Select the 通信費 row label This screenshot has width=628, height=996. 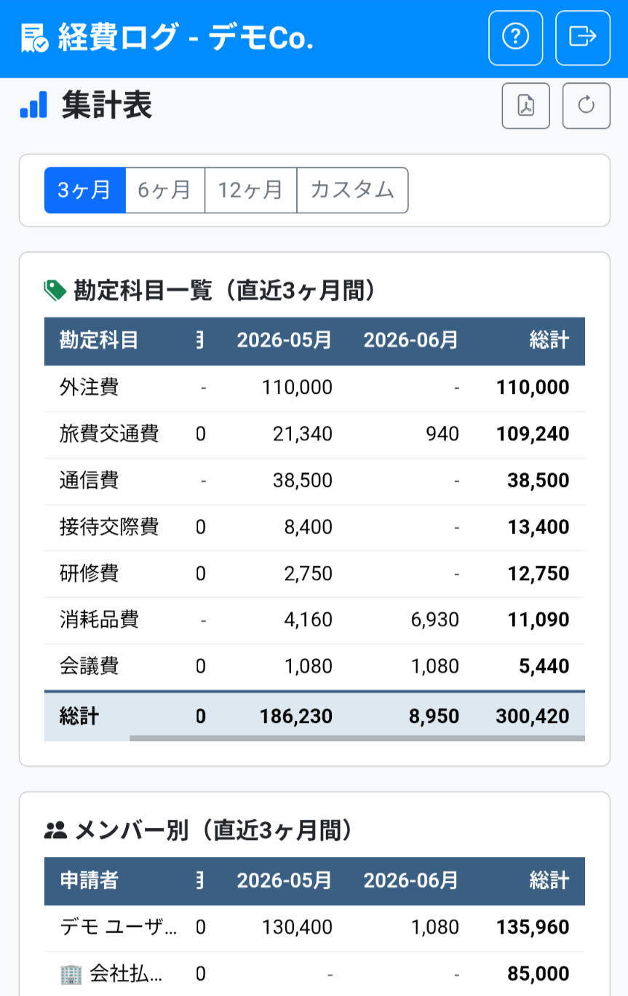[x=89, y=481]
